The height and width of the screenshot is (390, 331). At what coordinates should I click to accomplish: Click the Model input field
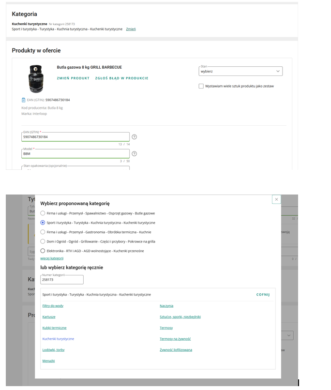(75, 154)
